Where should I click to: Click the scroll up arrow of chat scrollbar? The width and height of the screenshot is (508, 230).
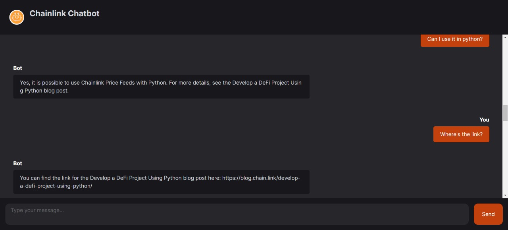tap(505, 37)
